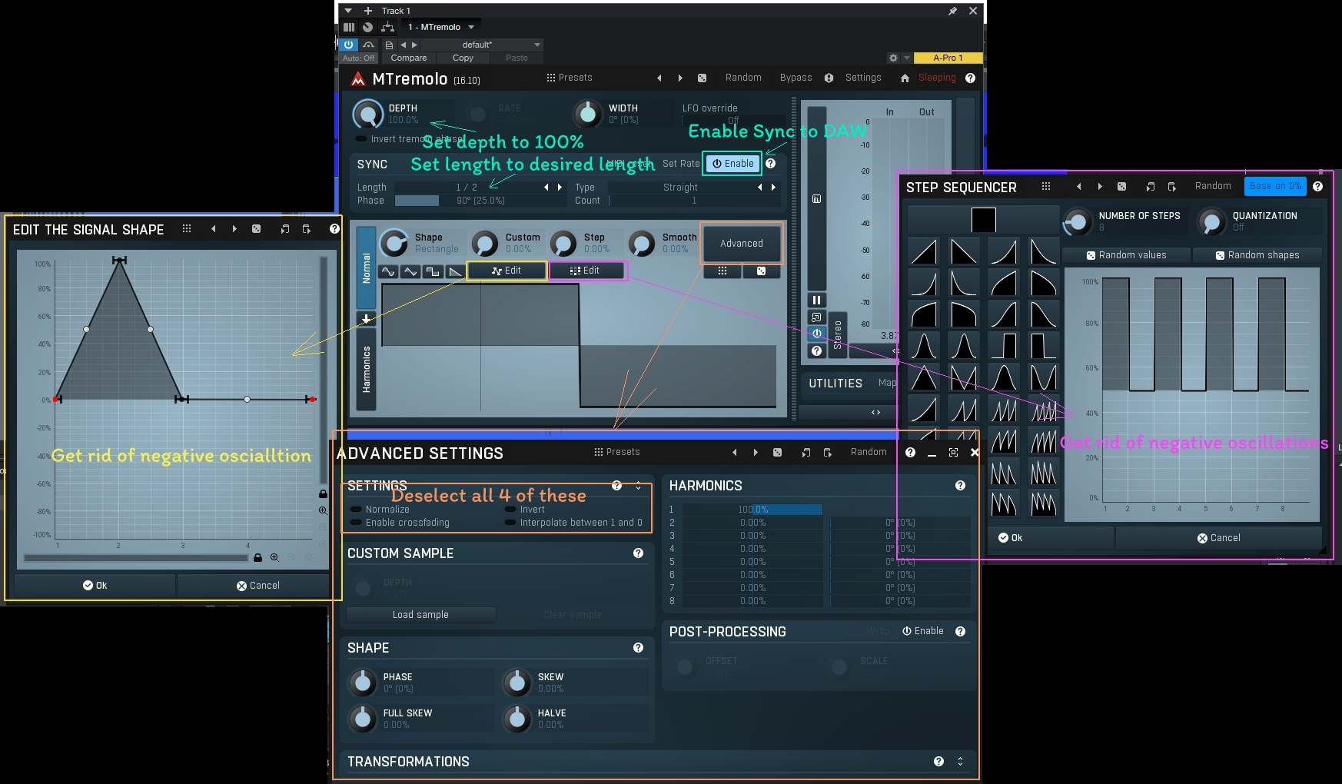
Task: Click Random shapes in Step Sequencer
Action: click(x=1257, y=255)
